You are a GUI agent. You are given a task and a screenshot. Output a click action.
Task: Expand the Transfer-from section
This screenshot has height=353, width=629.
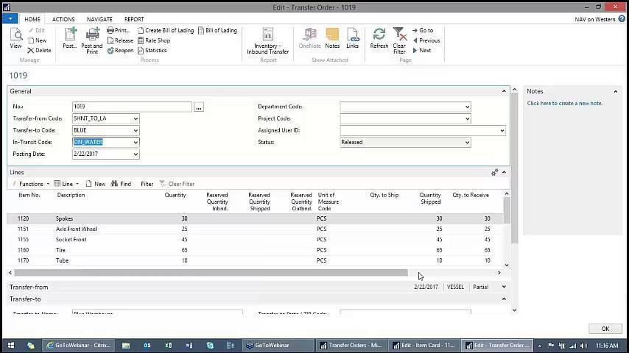point(504,287)
